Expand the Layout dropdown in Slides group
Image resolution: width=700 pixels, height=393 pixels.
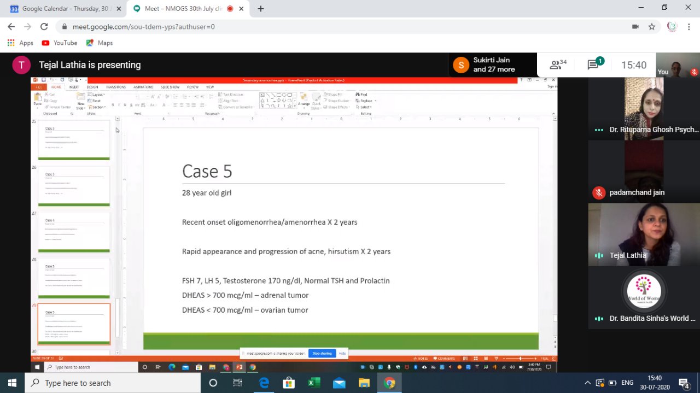tap(97, 95)
